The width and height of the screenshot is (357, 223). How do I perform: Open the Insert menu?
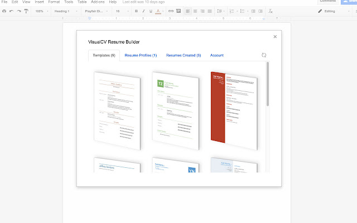[x=39, y=2]
